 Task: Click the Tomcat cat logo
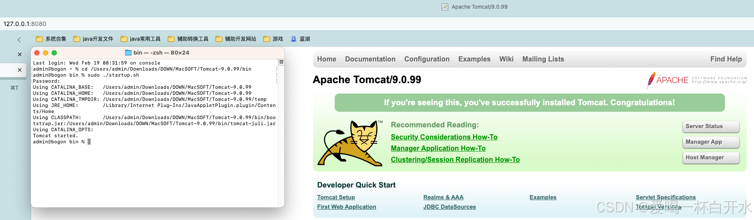coord(350,143)
